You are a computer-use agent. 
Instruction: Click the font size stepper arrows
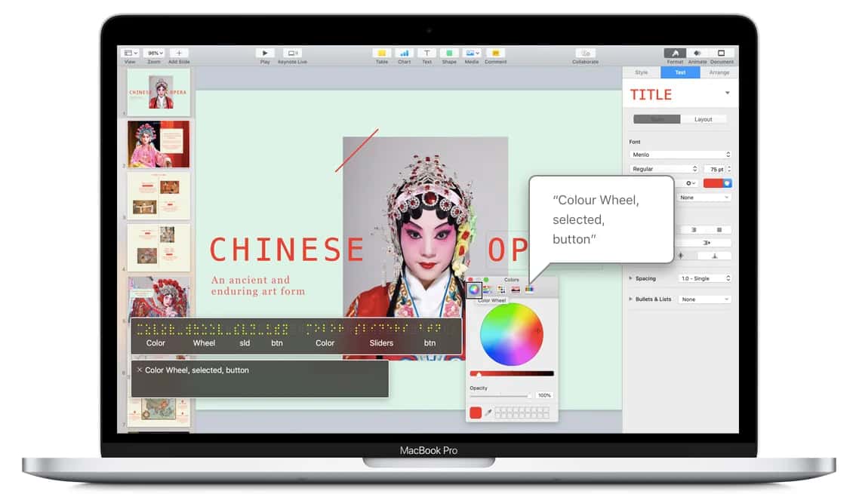(728, 169)
